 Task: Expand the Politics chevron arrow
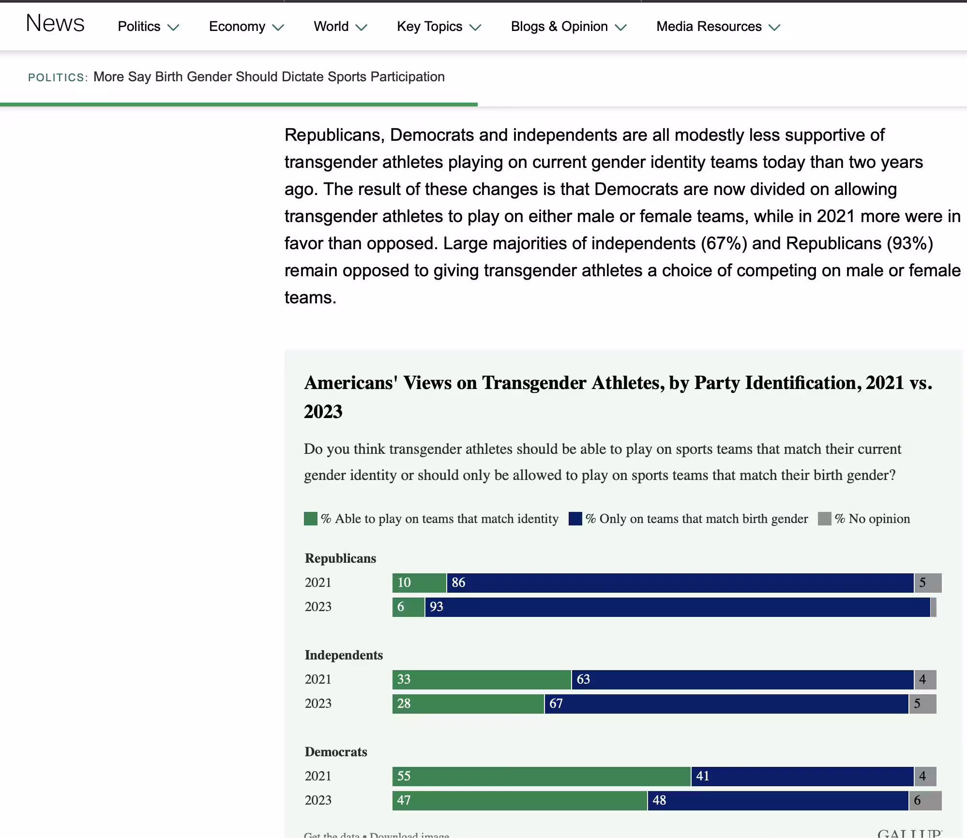coord(173,28)
